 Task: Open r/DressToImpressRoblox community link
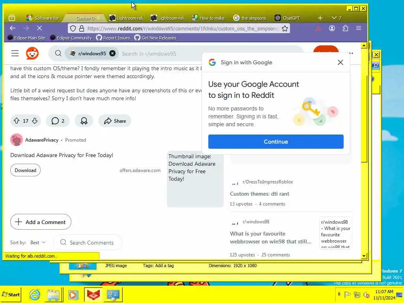pos(267,181)
